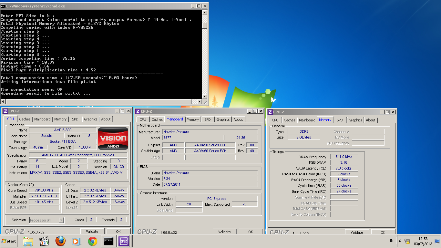Click CPU-Z icon in the Mainboard window title
The image size is (441, 248).
[x=138, y=111]
